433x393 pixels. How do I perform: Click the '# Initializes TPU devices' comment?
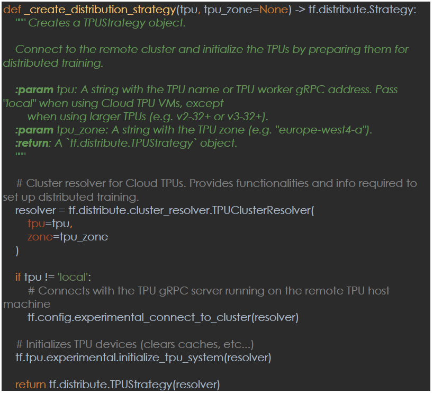click(135, 344)
